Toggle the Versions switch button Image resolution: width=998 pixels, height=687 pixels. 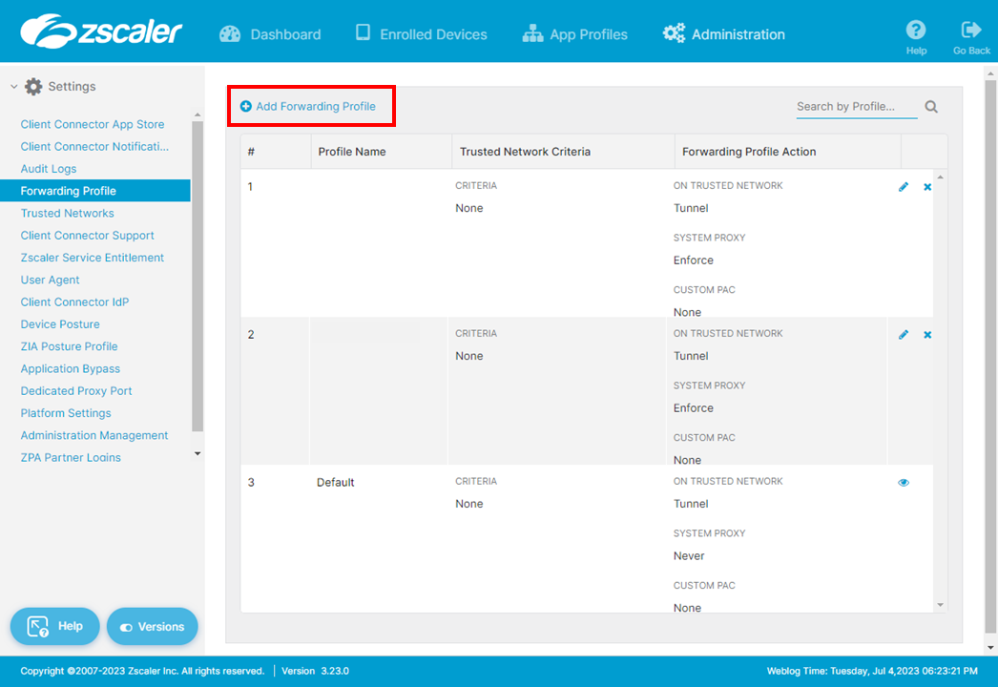(152, 627)
